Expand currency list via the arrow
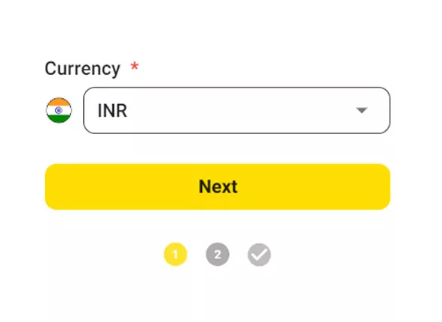Screen dimensions: 442x322 point(362,110)
